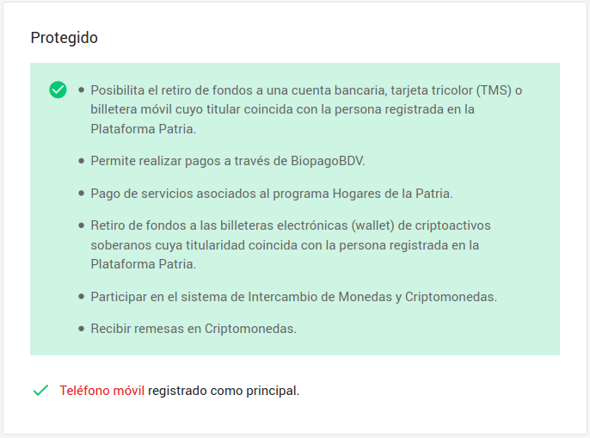The width and height of the screenshot is (590, 438).
Task: Click the bullet dot before 'Pago de servicios'
Action: pyautogui.click(x=81, y=193)
